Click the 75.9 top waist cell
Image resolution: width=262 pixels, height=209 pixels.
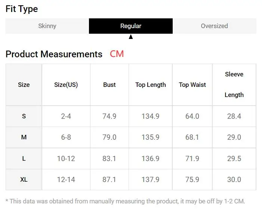[x=192, y=179]
